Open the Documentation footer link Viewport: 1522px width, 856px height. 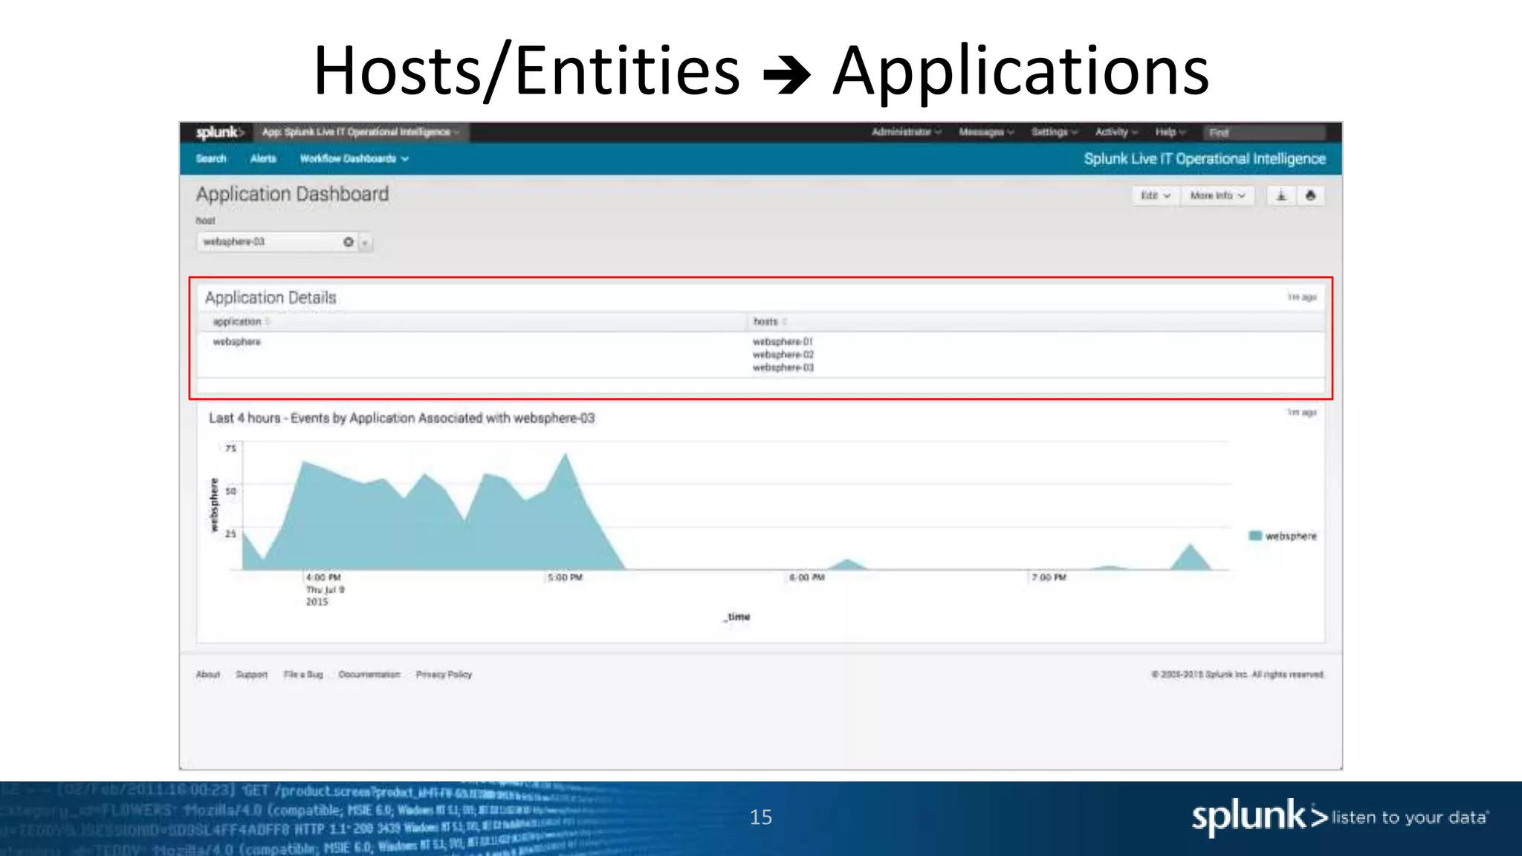[369, 675]
